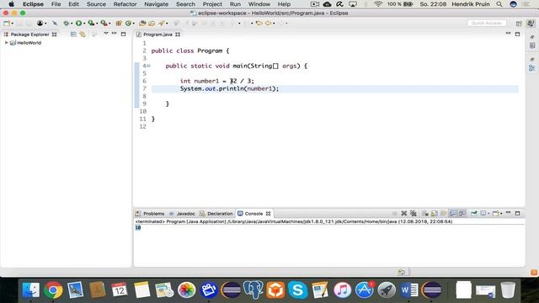Image resolution: width=539 pixels, height=303 pixels.
Task: Click the New Java Package icon
Action: (119, 24)
